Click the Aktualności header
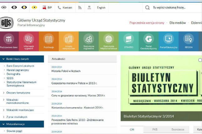The height and width of the screenshot is (134, 202). click(82, 59)
